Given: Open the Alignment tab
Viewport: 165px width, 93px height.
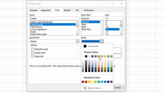Looking at the screenshot, I should pos(45,10).
